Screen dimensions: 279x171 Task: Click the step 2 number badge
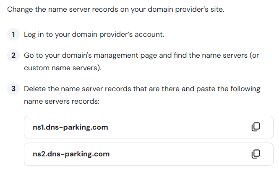[14, 56]
